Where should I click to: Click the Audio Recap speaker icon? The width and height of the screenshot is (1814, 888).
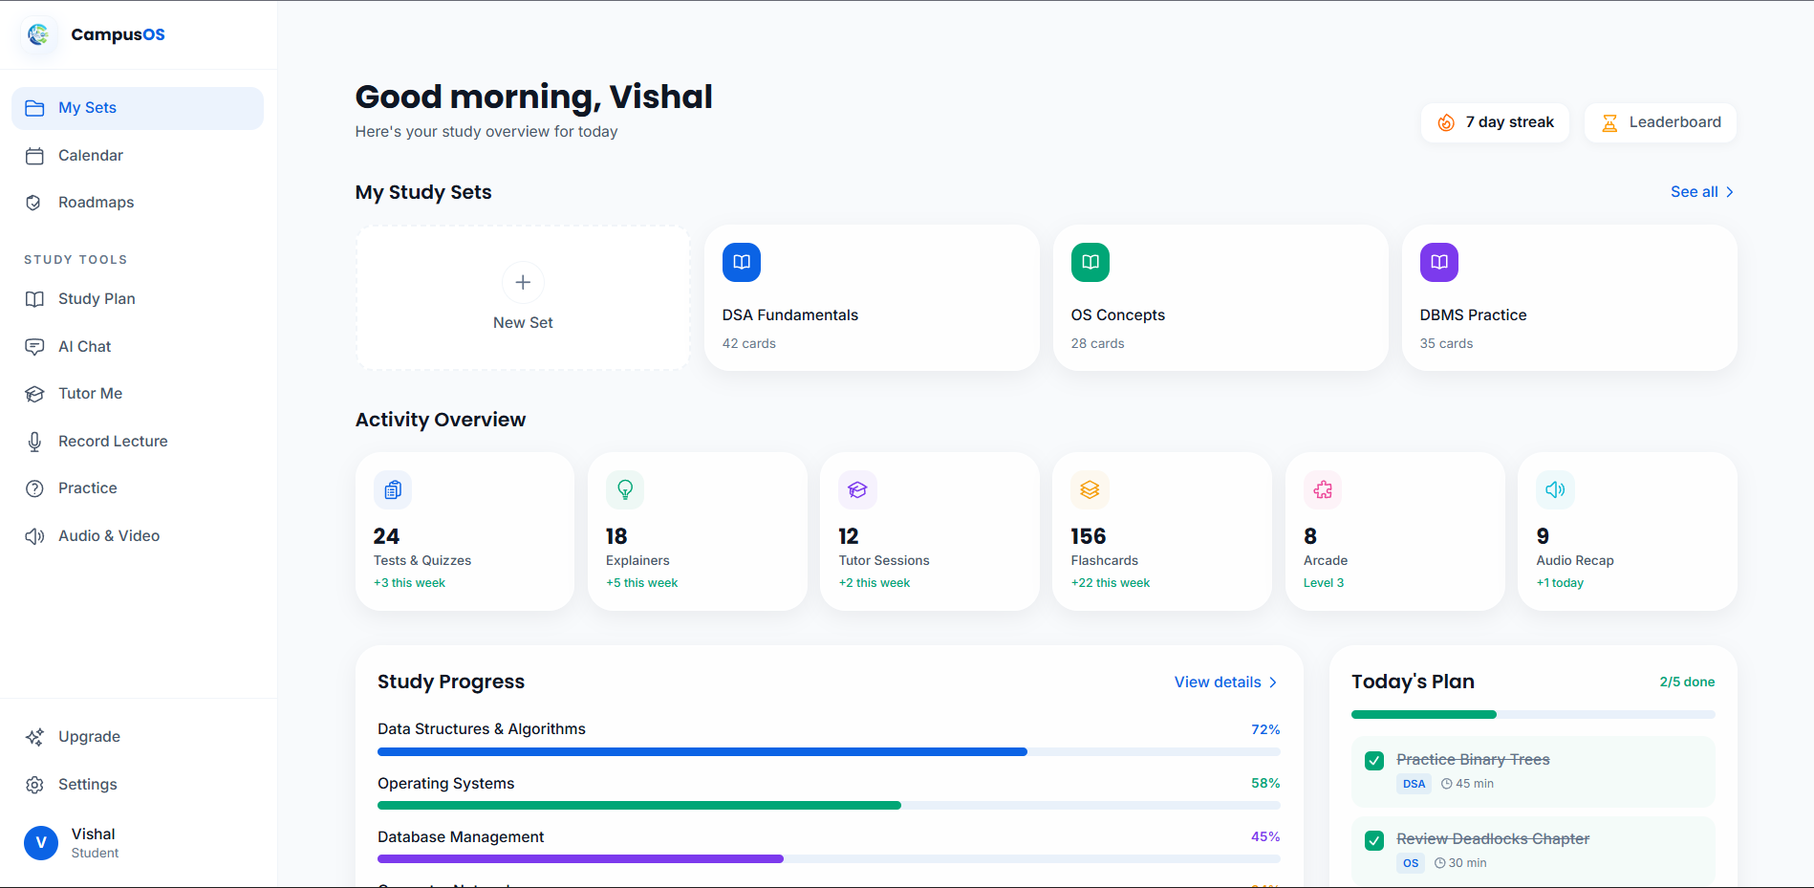(1555, 490)
